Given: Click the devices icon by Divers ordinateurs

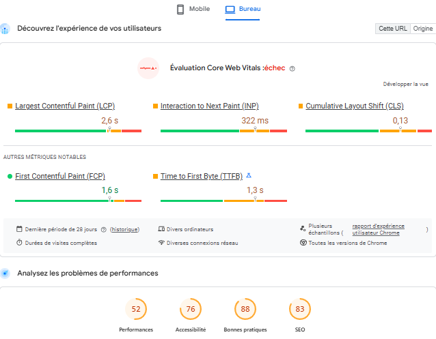Looking at the screenshot, I should tap(161, 229).
